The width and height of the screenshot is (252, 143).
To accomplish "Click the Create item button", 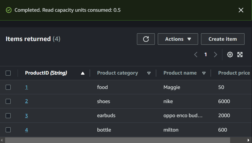I will [x=223, y=39].
